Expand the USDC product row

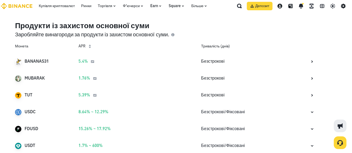312,112
